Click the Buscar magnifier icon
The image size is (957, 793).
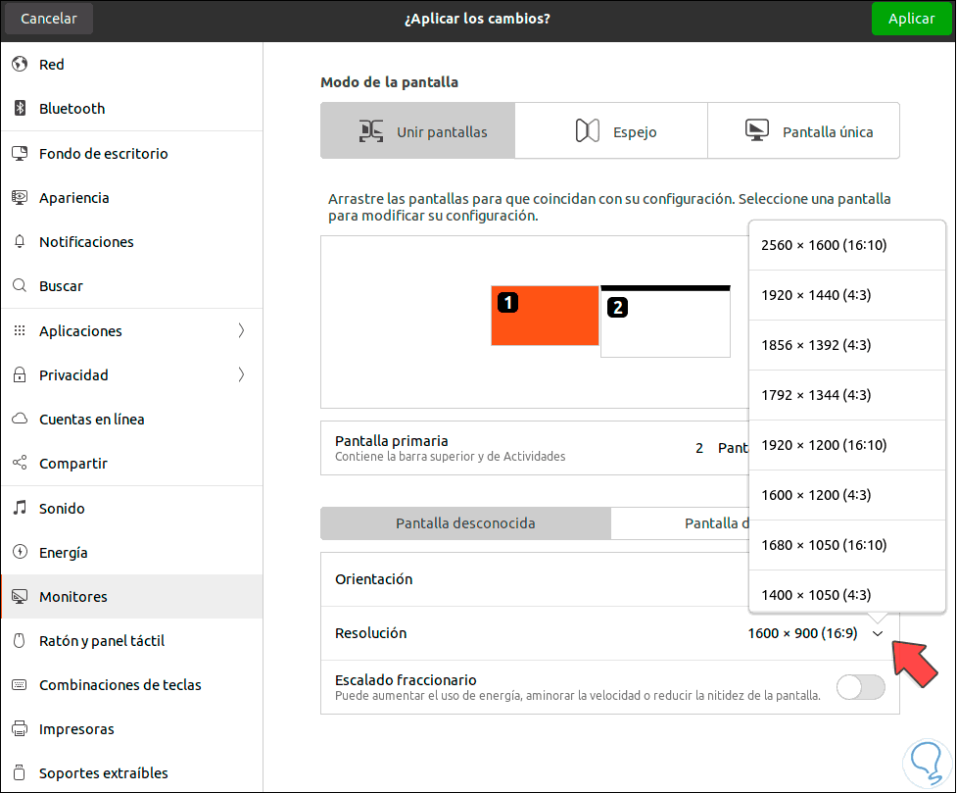click(x=20, y=286)
